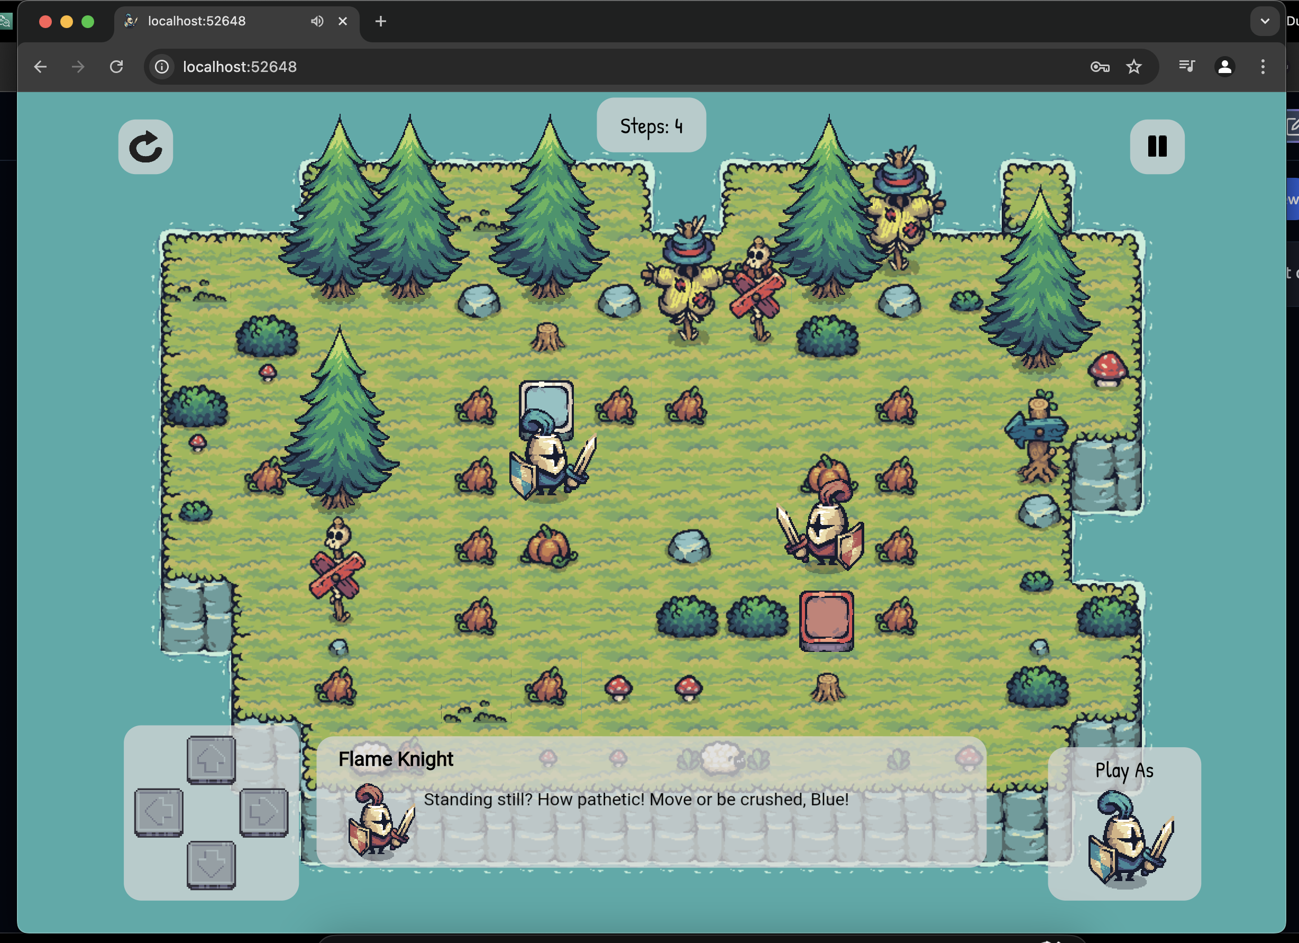This screenshot has width=1299, height=943.
Task: Click the red pressure plate tile
Action: click(x=826, y=619)
